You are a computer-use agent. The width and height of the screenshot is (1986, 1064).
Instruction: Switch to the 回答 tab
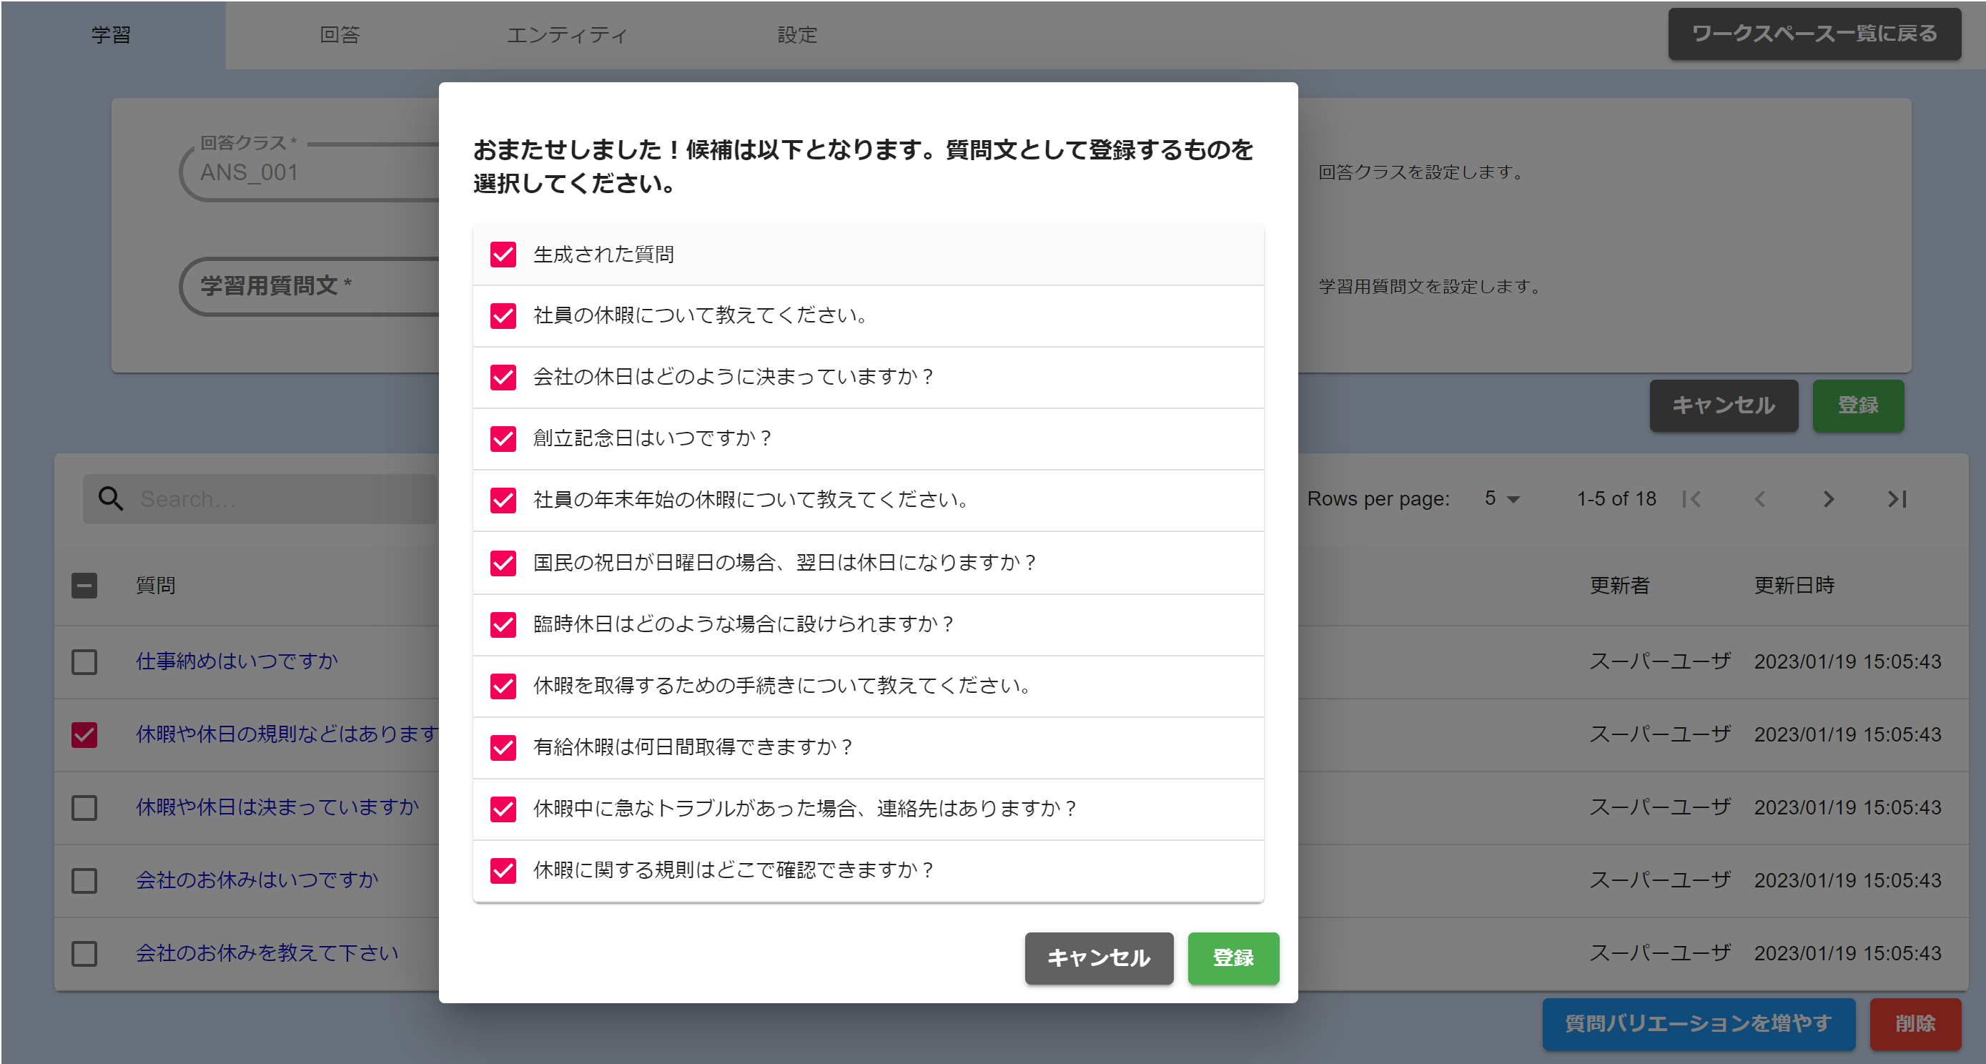click(x=340, y=35)
